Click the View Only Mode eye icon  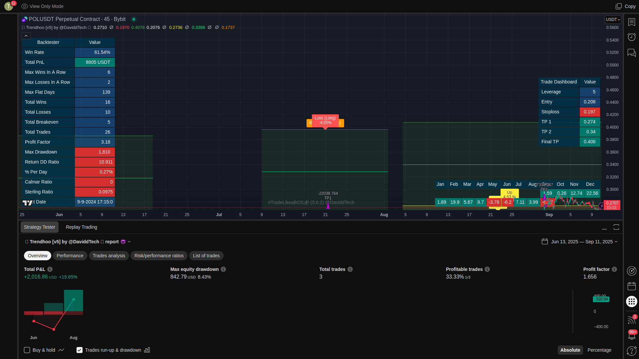(25, 6)
